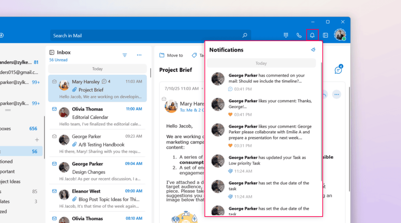401x223 pixels.
Task: Click the Project Brief heading in the reading pane
Action: pos(175,70)
